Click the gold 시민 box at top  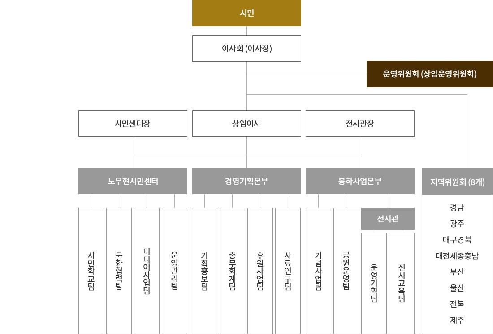[x=246, y=13]
